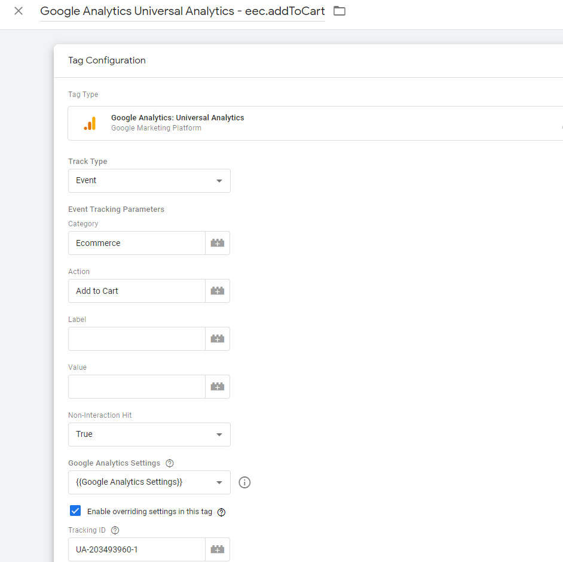Click the folder icon next to tag name
The width and height of the screenshot is (563, 562).
point(339,11)
